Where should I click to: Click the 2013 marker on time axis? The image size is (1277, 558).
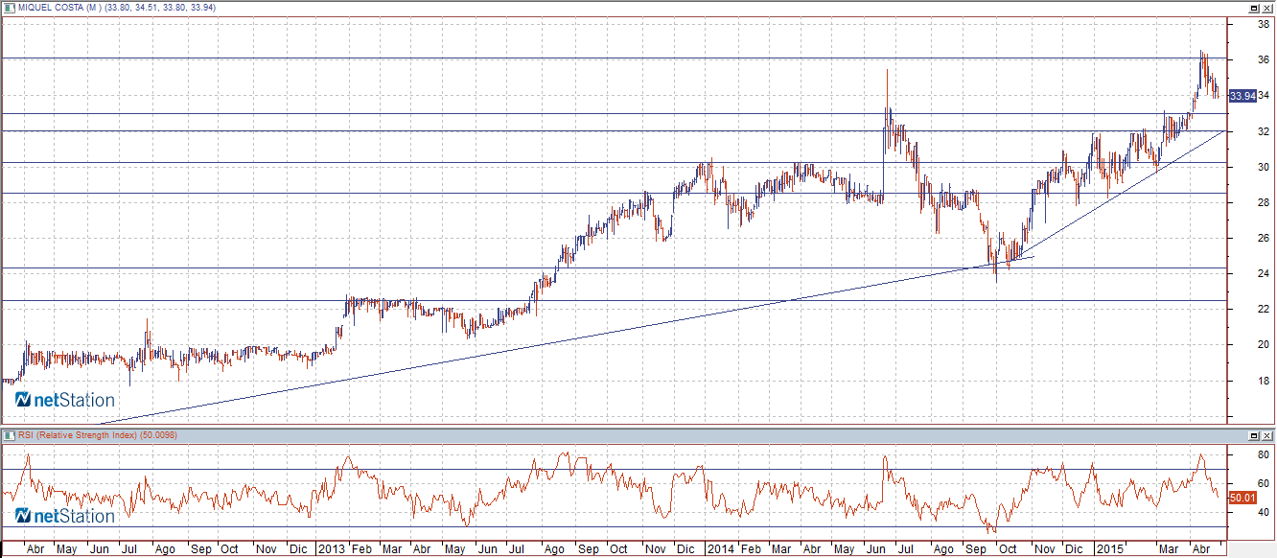pos(333,549)
